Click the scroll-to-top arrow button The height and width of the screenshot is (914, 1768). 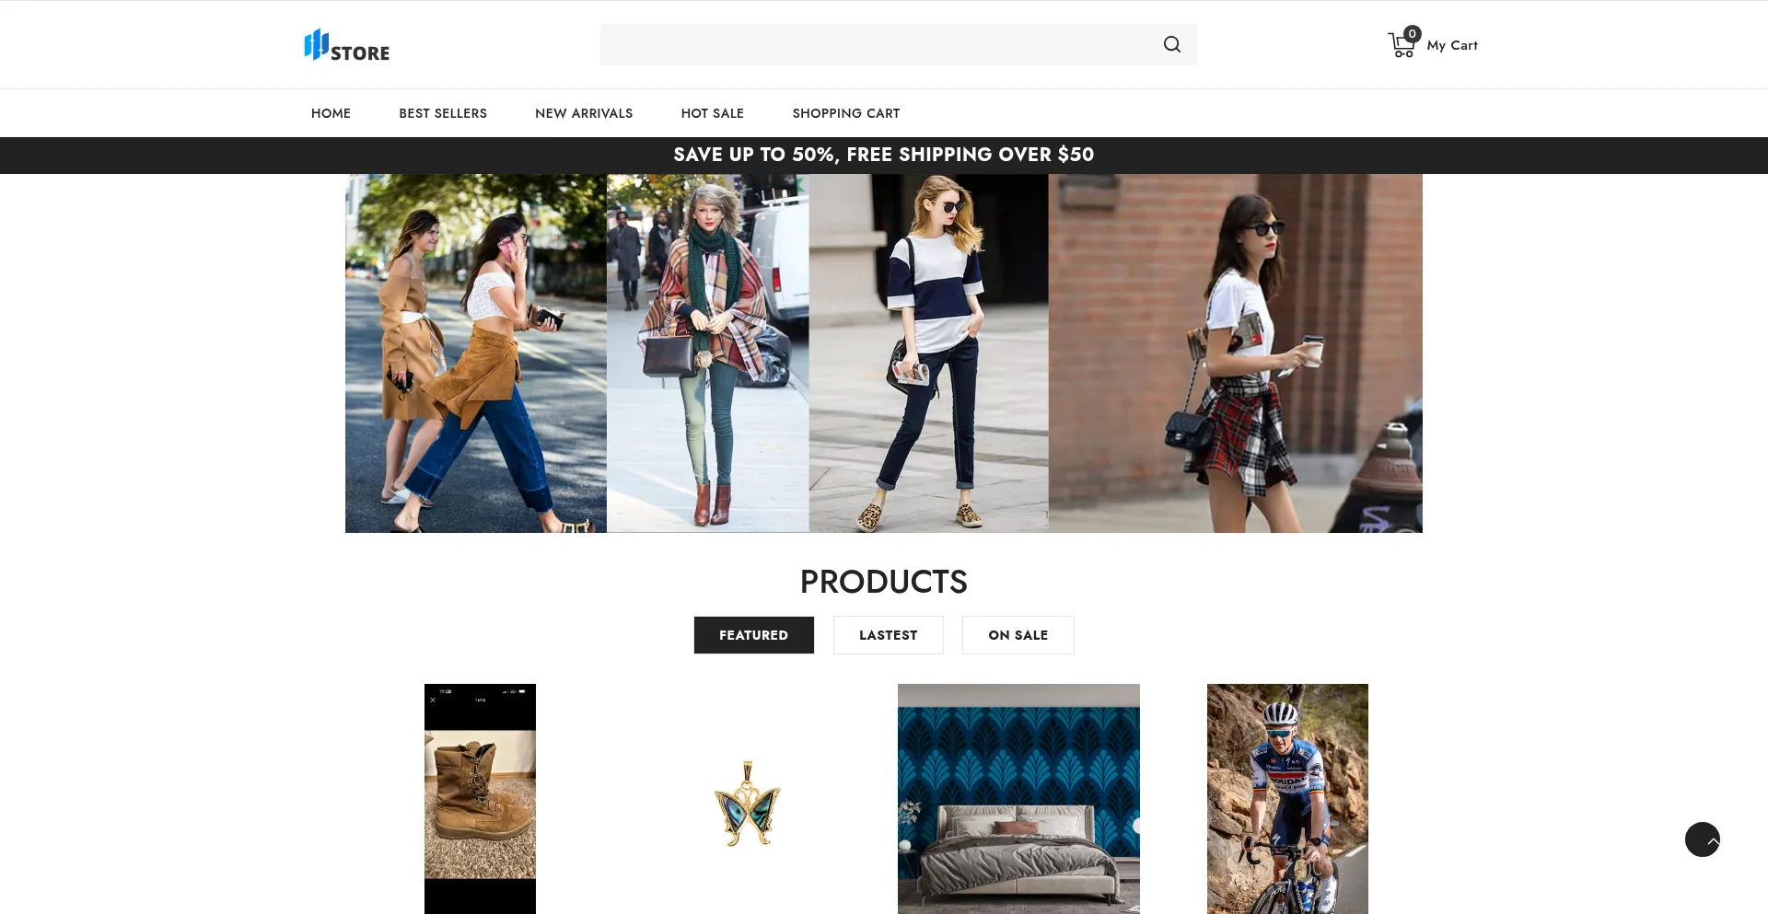[x=1703, y=839]
